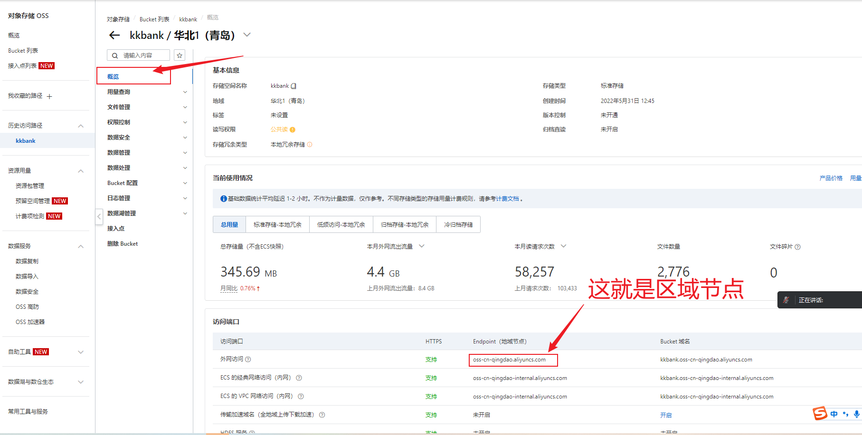
Task: Click the muted microphone icon in 正在讲话 bar
Action: [786, 300]
